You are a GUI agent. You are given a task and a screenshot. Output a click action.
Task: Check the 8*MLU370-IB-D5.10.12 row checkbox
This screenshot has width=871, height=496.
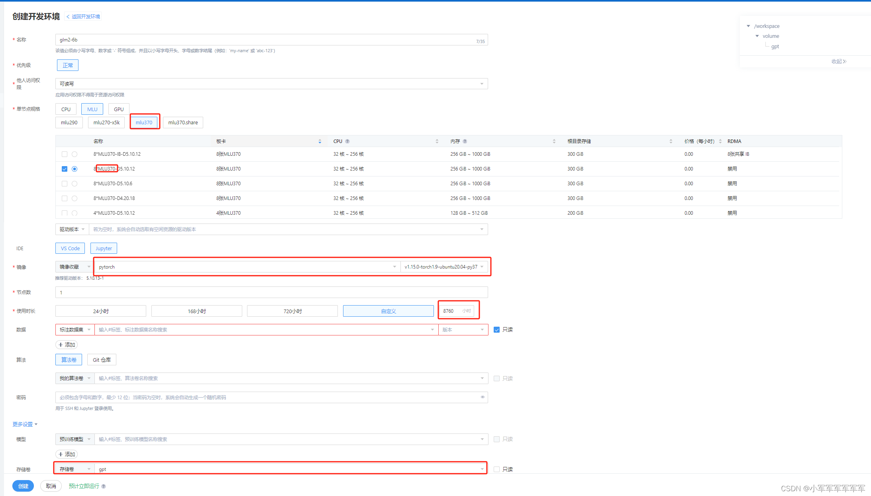[x=65, y=154]
